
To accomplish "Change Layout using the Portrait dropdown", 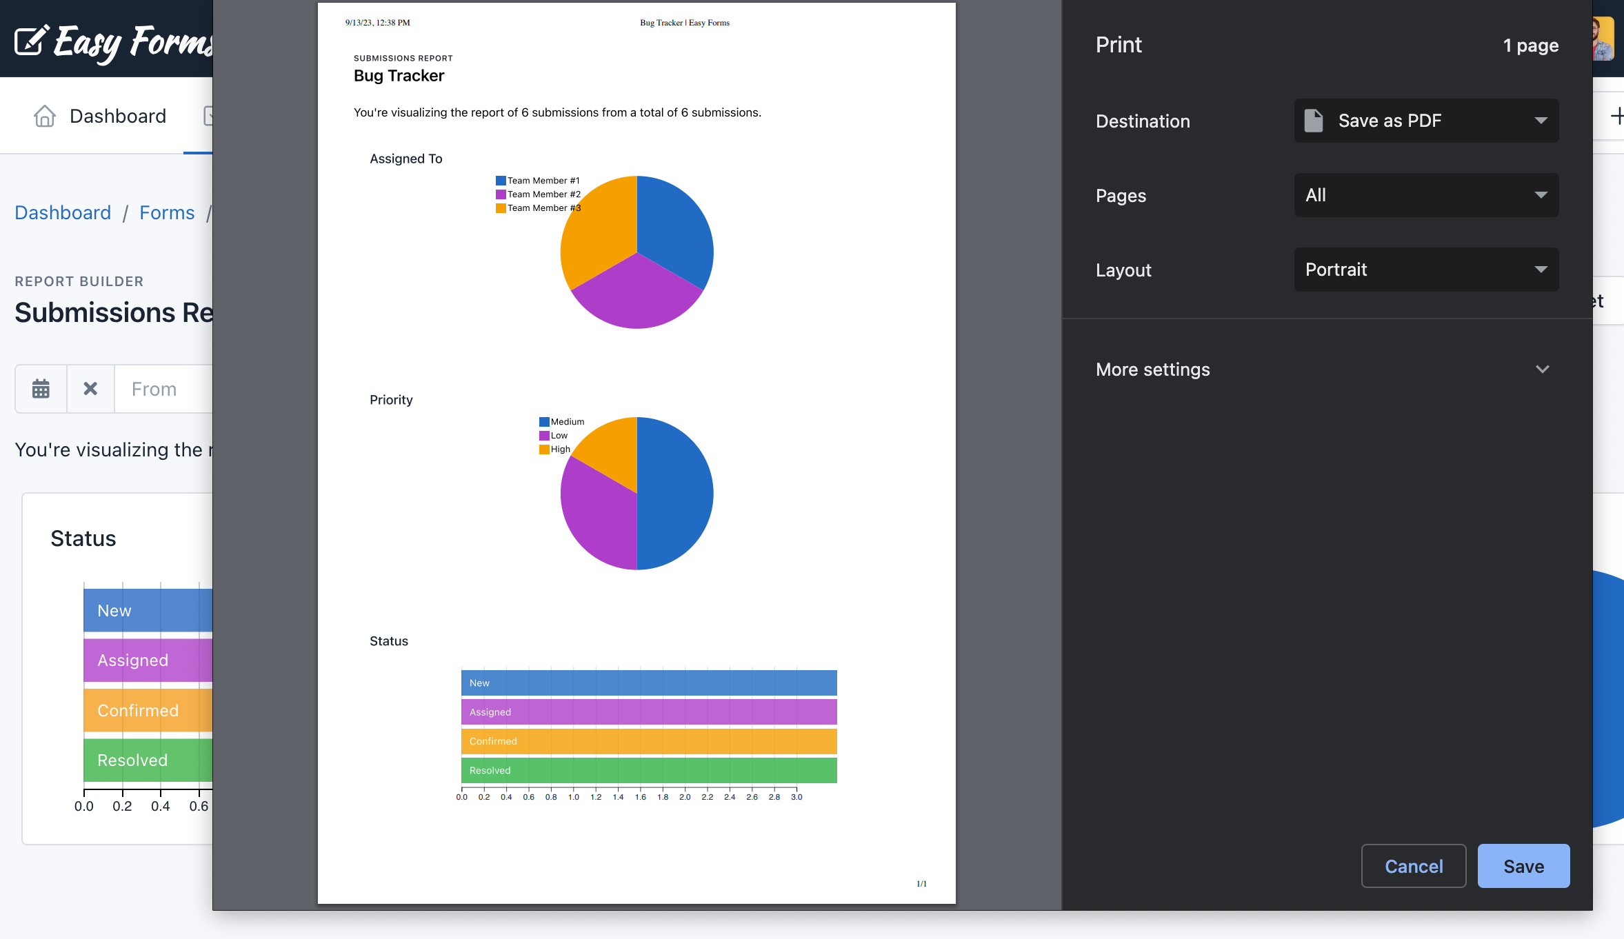I will click(1424, 270).
